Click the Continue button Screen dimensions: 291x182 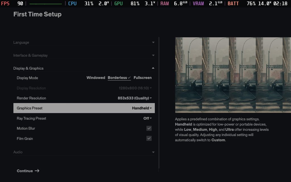[x=28, y=171]
